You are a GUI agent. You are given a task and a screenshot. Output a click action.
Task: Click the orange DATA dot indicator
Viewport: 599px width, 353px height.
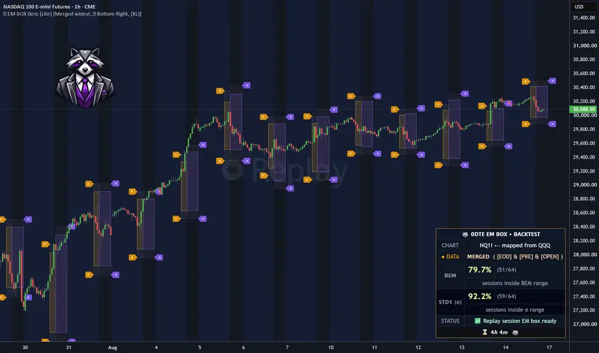[x=443, y=257]
